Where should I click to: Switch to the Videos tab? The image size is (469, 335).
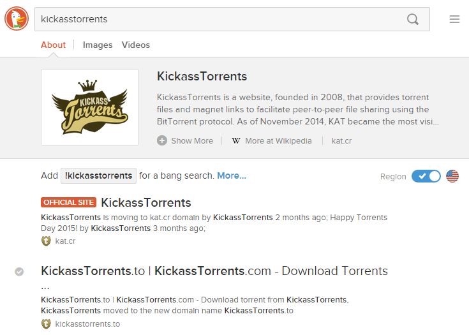[135, 45]
